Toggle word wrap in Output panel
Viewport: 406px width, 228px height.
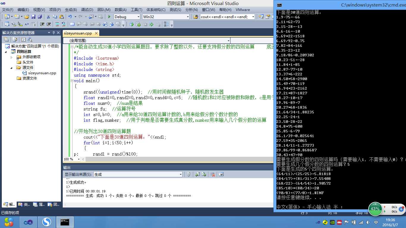tap(221, 174)
